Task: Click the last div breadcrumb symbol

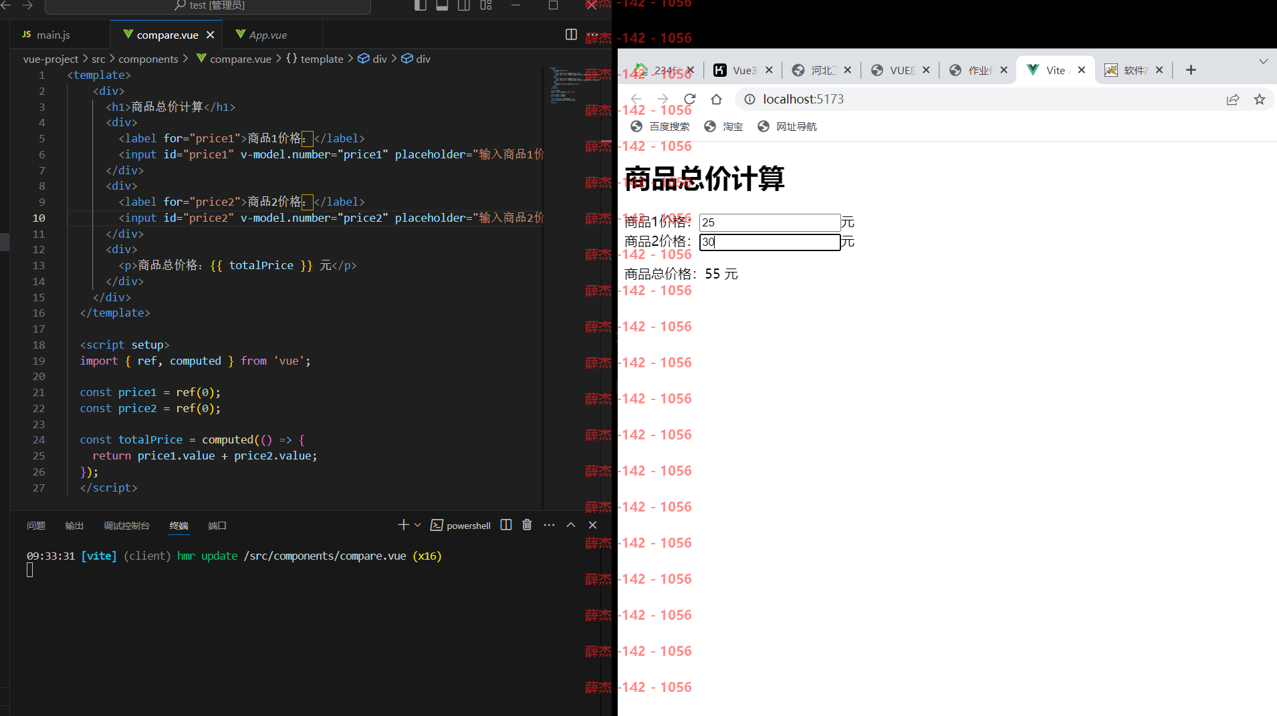Action: coord(416,59)
